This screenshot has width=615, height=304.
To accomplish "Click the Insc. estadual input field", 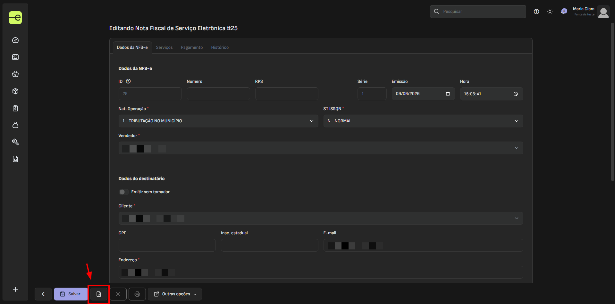I will coord(269,245).
